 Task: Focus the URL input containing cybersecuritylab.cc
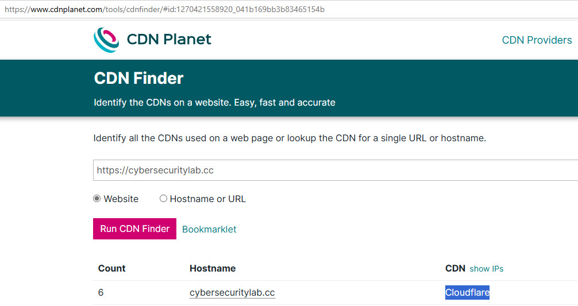[x=336, y=170]
